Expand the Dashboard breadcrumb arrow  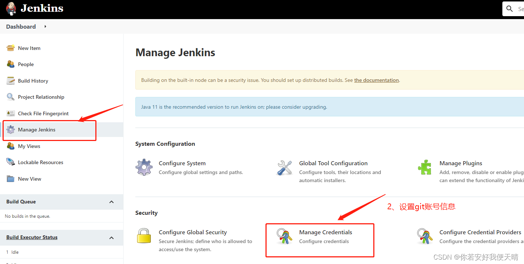coord(45,26)
